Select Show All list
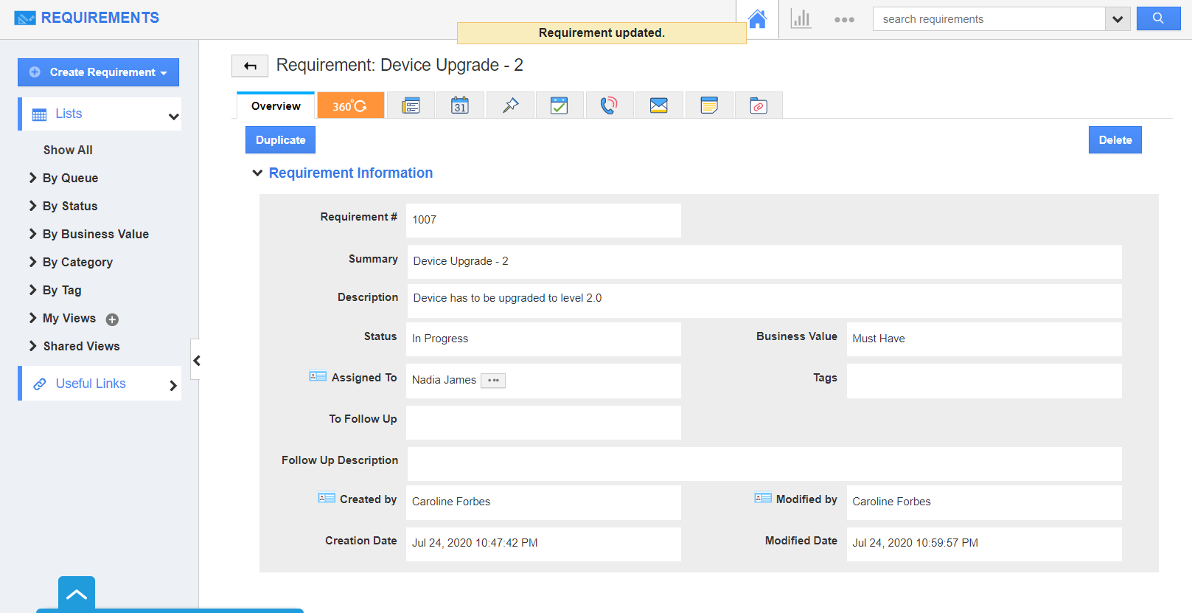 (68, 150)
